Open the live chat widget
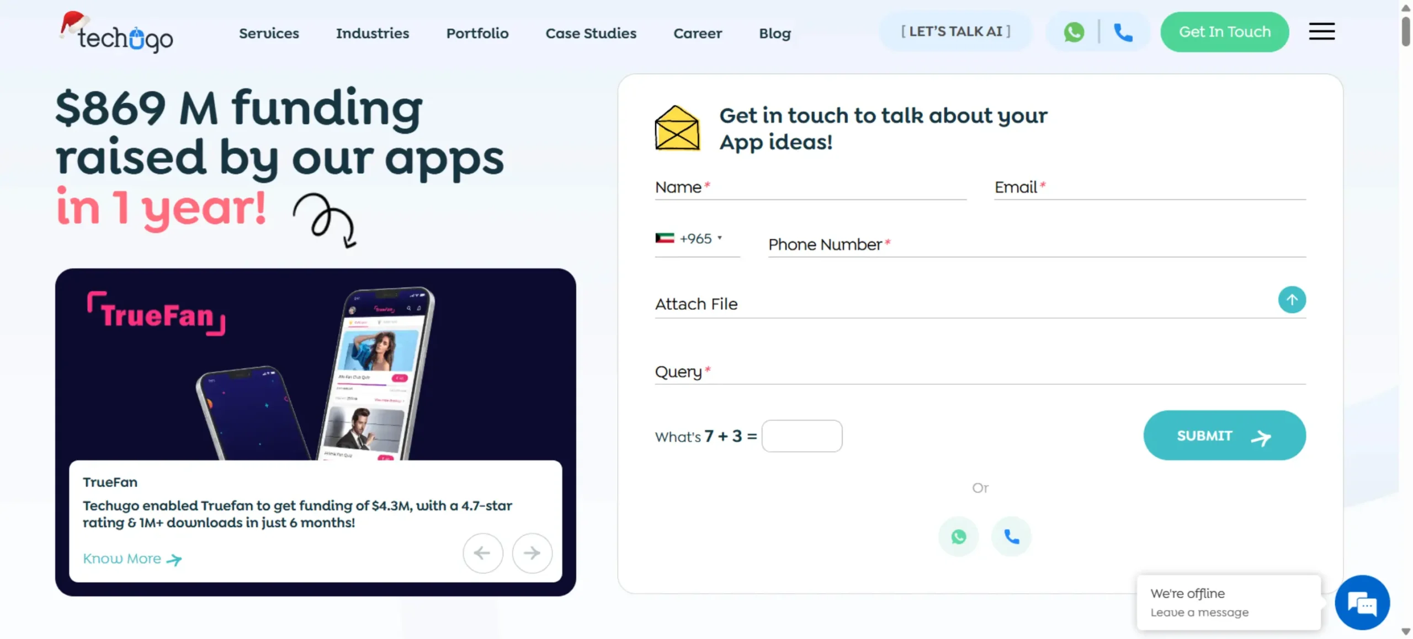The height and width of the screenshot is (639, 1413). coord(1362,603)
